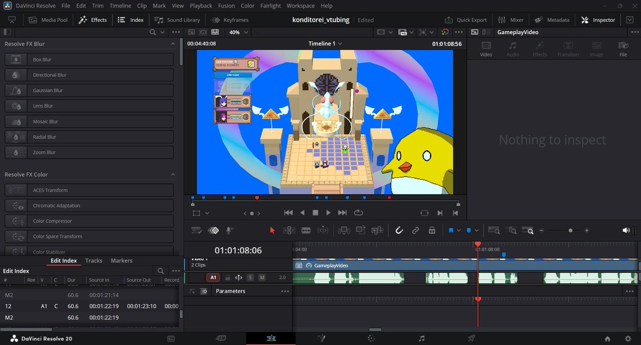Open the Timeline 1 name dropdown
Viewport: 641px width, 345px height.
(x=325, y=44)
